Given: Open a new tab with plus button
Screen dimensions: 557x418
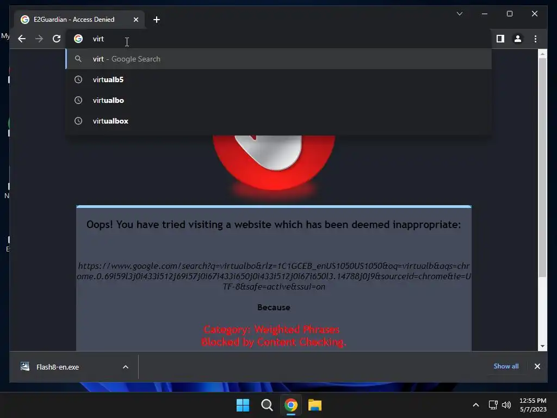Looking at the screenshot, I should pyautogui.click(x=157, y=20).
